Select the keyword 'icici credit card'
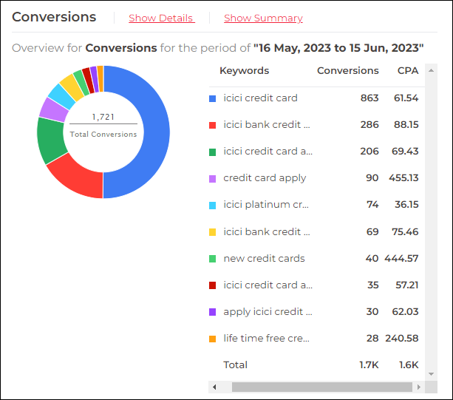453x400 pixels. tap(260, 98)
